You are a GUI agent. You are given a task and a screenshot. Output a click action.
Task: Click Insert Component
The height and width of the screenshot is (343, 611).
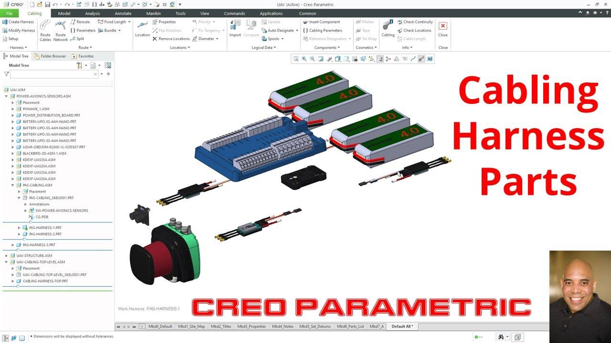[x=321, y=22]
